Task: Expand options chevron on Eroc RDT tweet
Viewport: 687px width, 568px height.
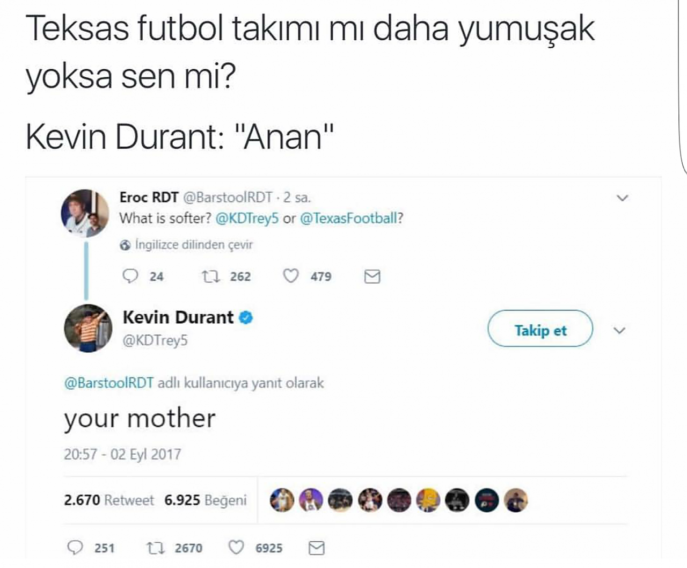Action: 622,198
